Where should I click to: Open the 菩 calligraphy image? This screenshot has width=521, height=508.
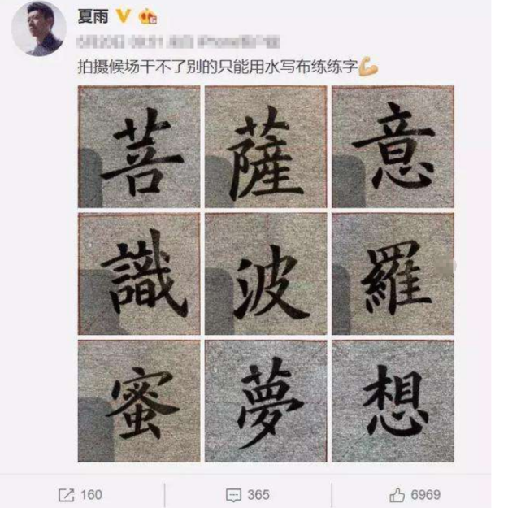tap(139, 147)
